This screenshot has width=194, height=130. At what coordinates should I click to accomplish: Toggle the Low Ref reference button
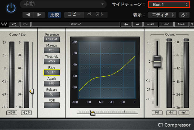click(x=52, y=39)
